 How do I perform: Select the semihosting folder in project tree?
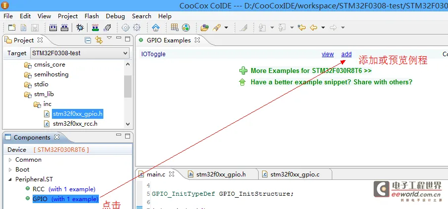point(51,74)
